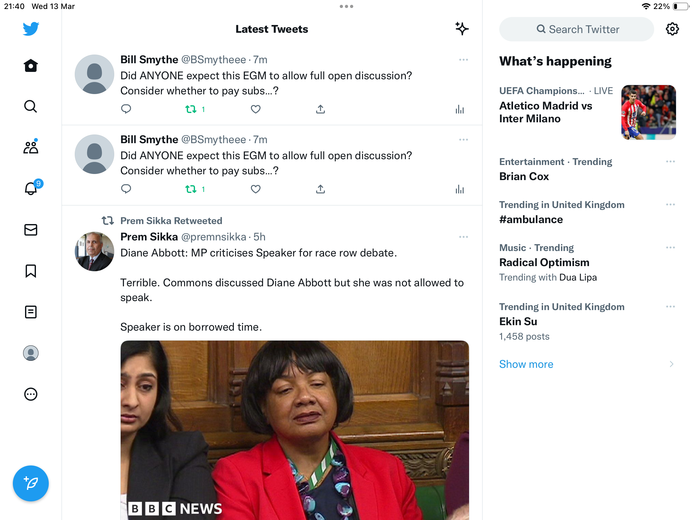Open the Ekin Su trending topic

pyautogui.click(x=518, y=321)
